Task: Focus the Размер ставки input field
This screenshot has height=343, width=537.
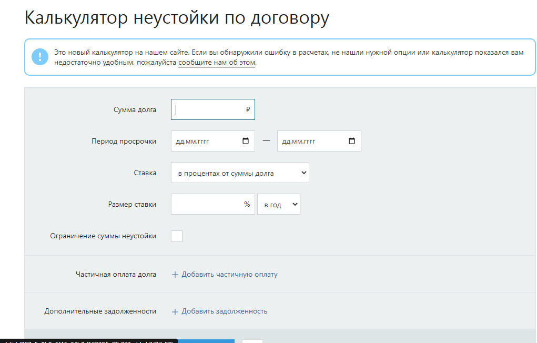Action: tap(205, 204)
